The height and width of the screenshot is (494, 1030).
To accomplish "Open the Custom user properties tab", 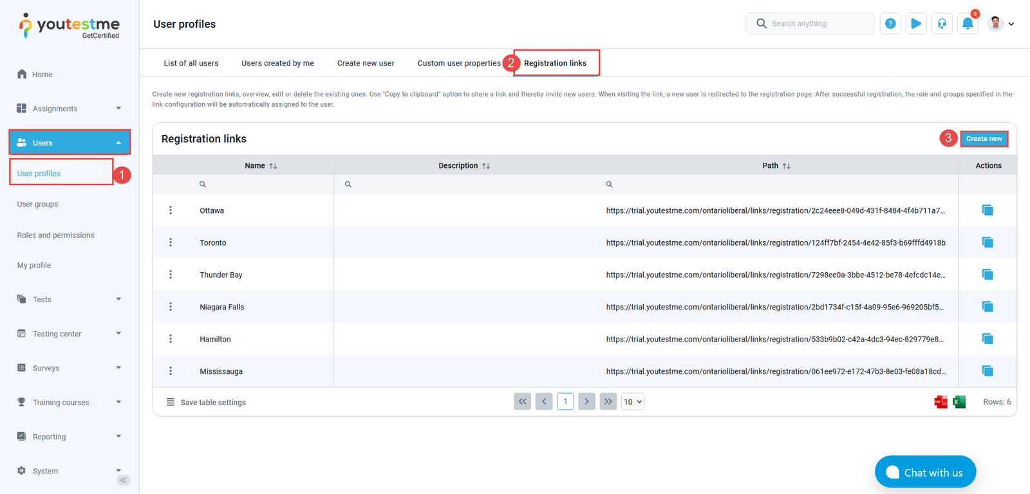I will [458, 63].
